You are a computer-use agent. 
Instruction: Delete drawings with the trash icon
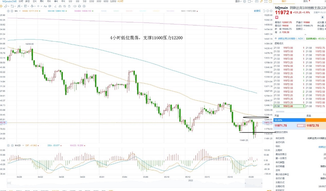[69, 6]
